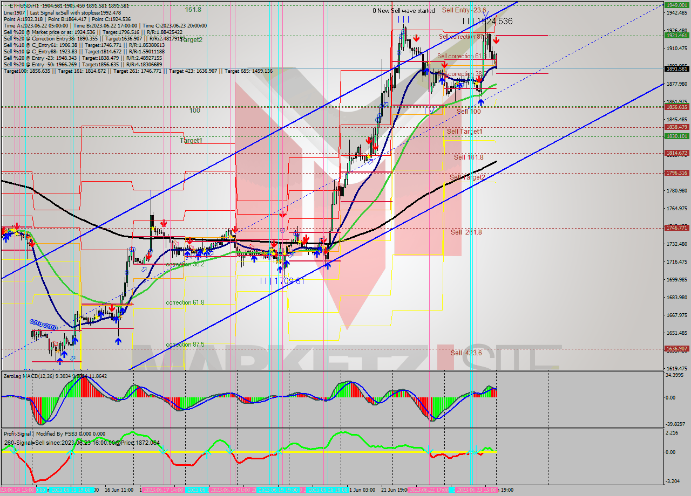Click the green 'correction 61.8' label

185,302
